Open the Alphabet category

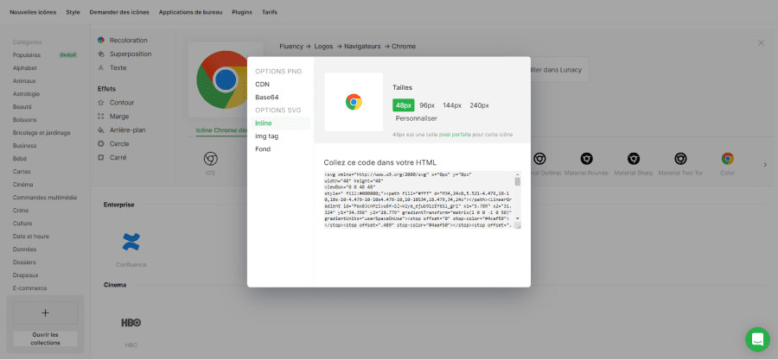[25, 68]
